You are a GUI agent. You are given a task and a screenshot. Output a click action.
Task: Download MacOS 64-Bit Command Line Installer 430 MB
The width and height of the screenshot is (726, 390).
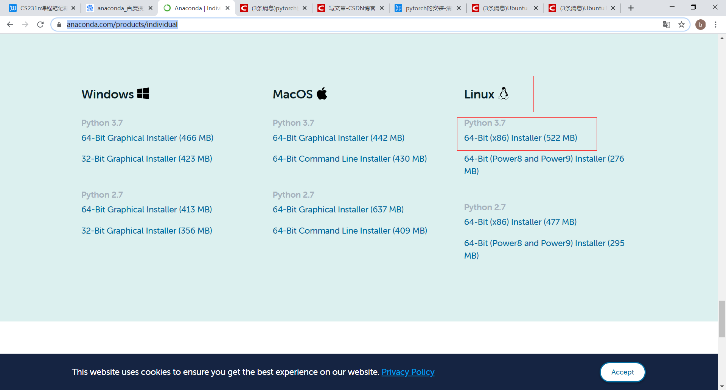point(350,158)
